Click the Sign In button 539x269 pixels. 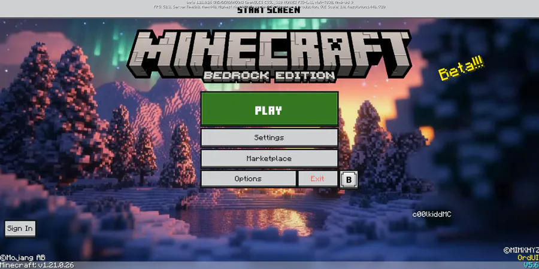pyautogui.click(x=20, y=228)
